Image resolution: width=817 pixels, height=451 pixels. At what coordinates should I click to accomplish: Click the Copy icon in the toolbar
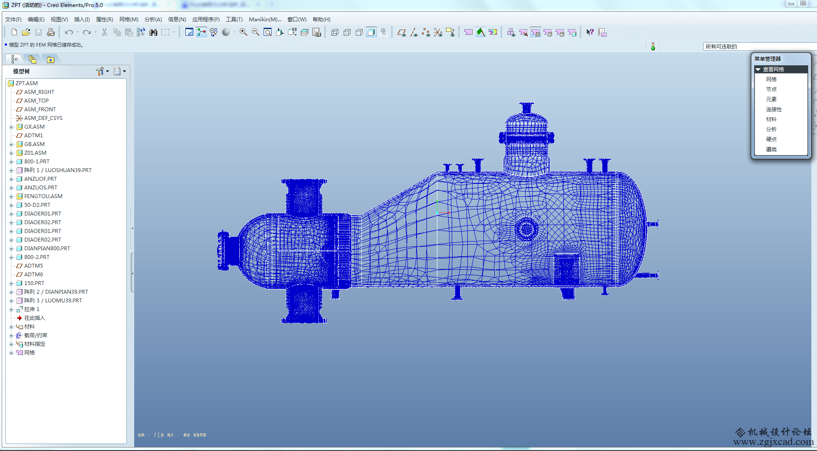tap(116, 32)
